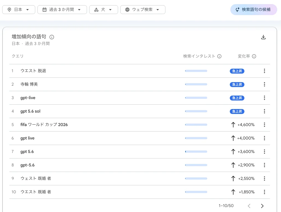Open more options for gpt 5.6 row
The height and width of the screenshot is (212, 281).
coord(264,152)
